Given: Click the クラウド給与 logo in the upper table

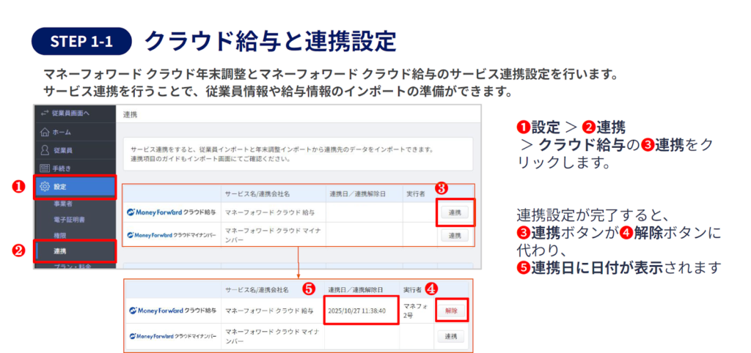Looking at the screenshot, I should 172,212.
